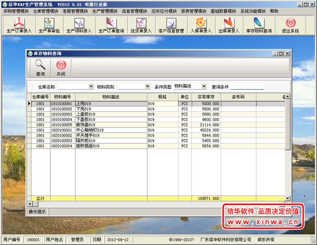Viewport: 317px width, 245px height.
Task: Maximize the 库存物料查询 window
Action: click(x=281, y=54)
